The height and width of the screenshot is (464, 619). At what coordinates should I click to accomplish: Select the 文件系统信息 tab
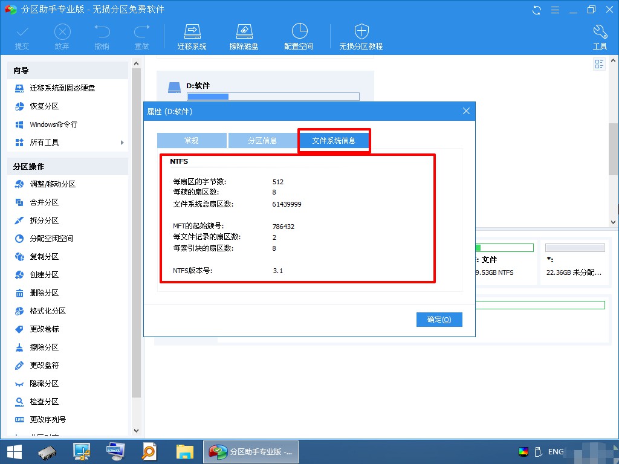point(334,140)
